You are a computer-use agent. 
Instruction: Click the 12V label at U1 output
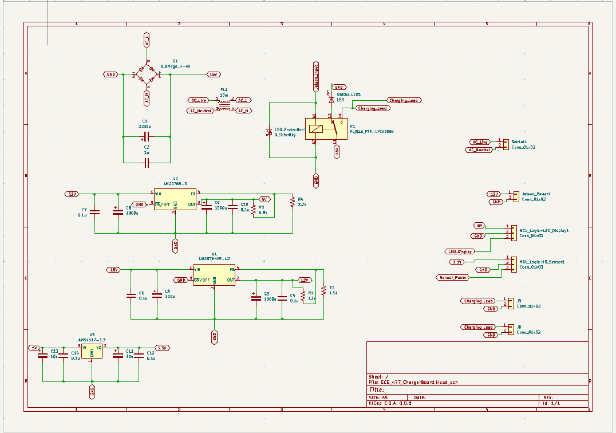(x=305, y=280)
